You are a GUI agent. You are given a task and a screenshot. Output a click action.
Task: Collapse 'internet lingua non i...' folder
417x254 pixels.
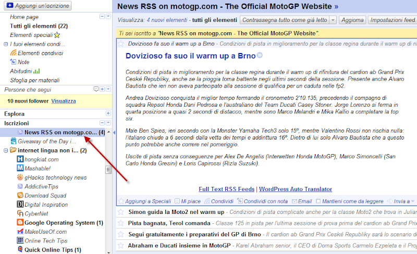(6, 150)
